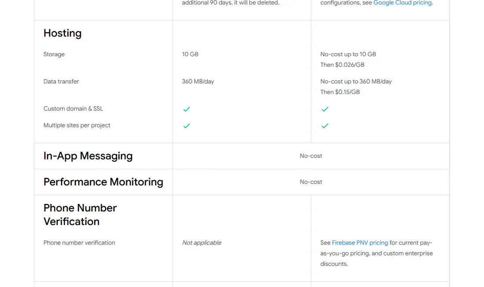Image resolution: width=484 pixels, height=287 pixels.
Task: Click the Multiple sites per project checkmark in the middle column
Action: [187, 126]
